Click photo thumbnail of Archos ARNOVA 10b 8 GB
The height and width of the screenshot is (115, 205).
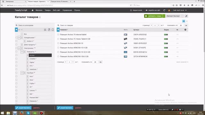point(125,57)
